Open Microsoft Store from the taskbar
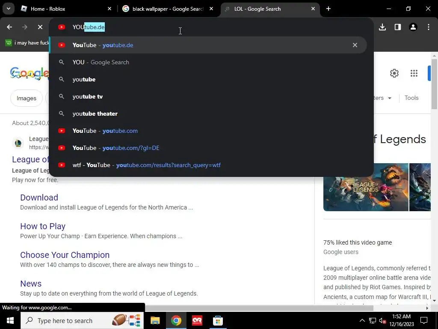The width and height of the screenshot is (438, 329). tap(218, 320)
